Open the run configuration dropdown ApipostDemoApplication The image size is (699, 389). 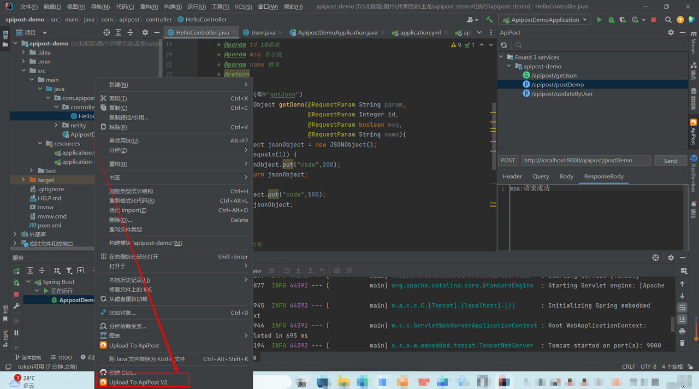coord(546,20)
